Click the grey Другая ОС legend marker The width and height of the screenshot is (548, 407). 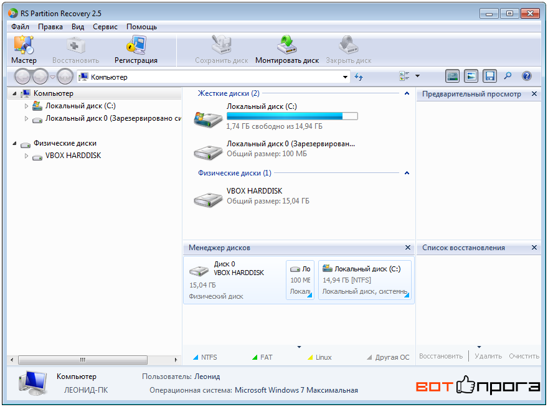pos(369,357)
